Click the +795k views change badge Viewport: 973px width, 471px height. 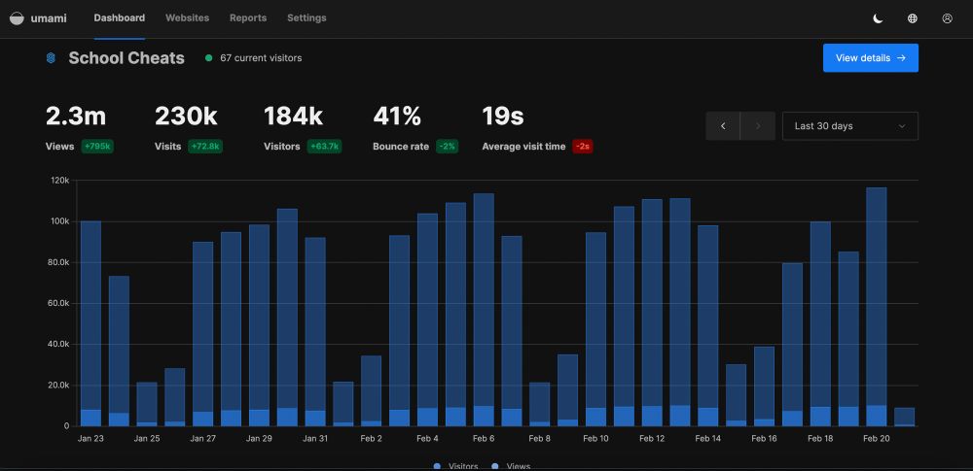point(97,147)
